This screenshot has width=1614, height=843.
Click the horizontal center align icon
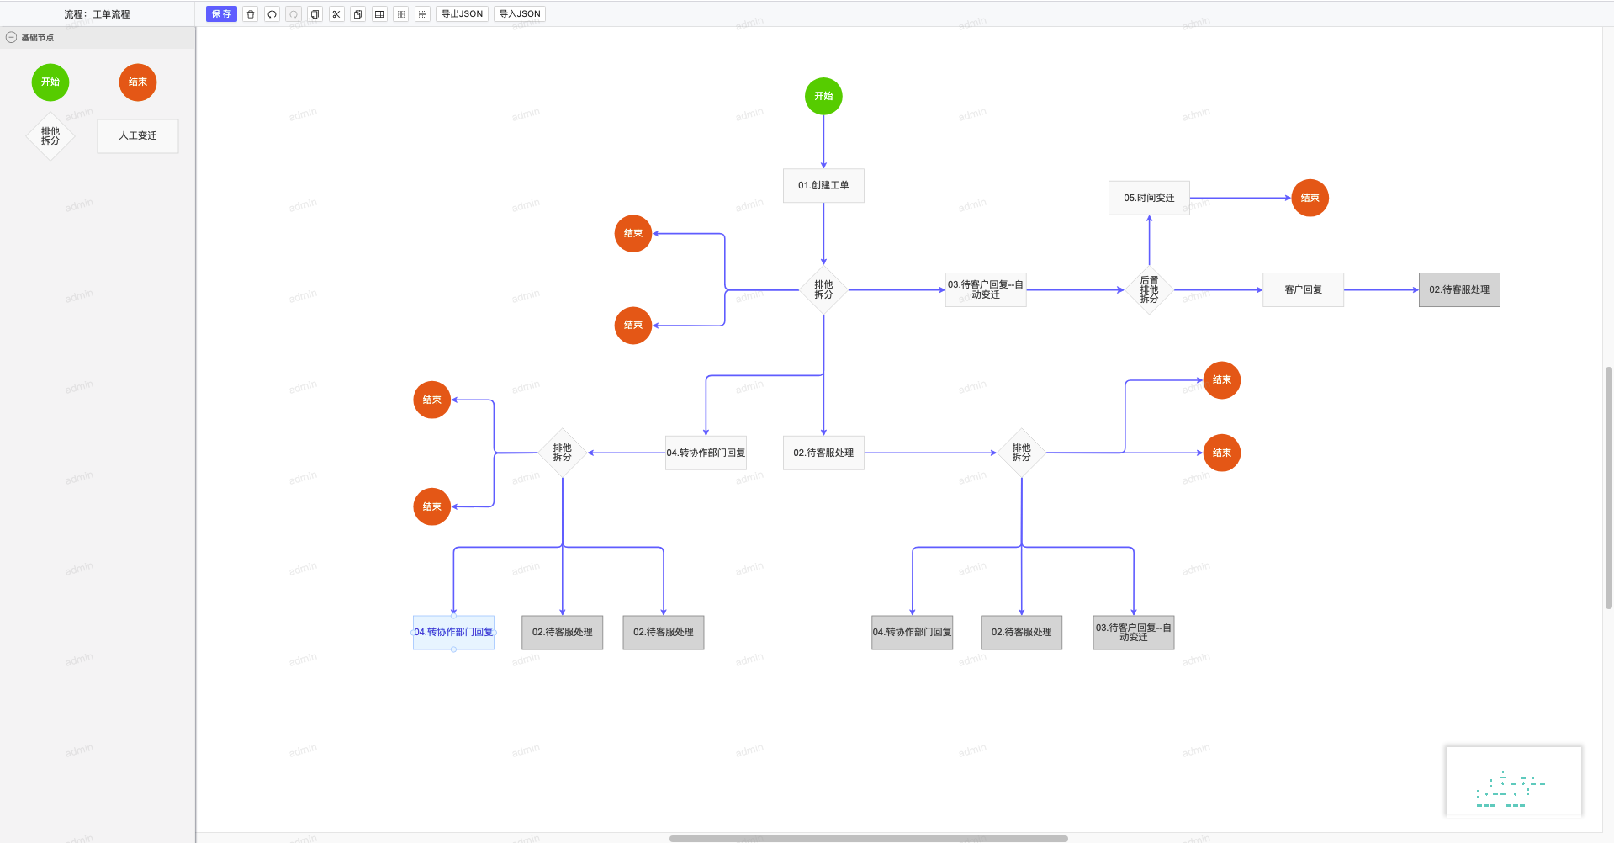[422, 13]
